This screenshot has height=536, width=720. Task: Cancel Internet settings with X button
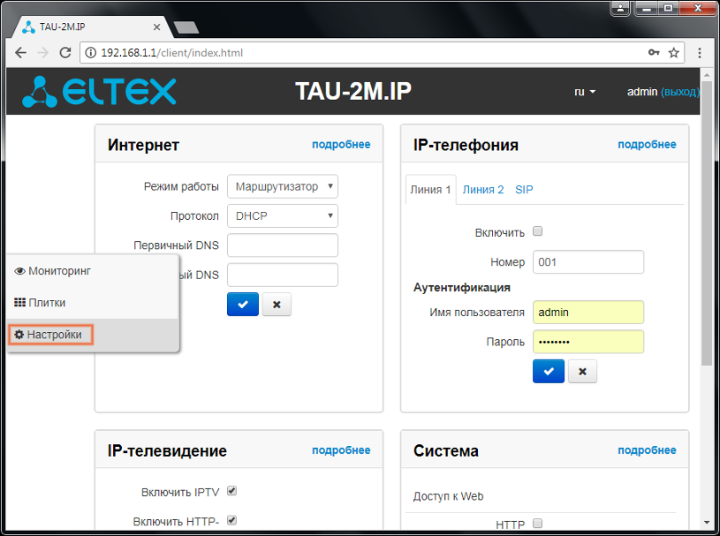point(277,305)
